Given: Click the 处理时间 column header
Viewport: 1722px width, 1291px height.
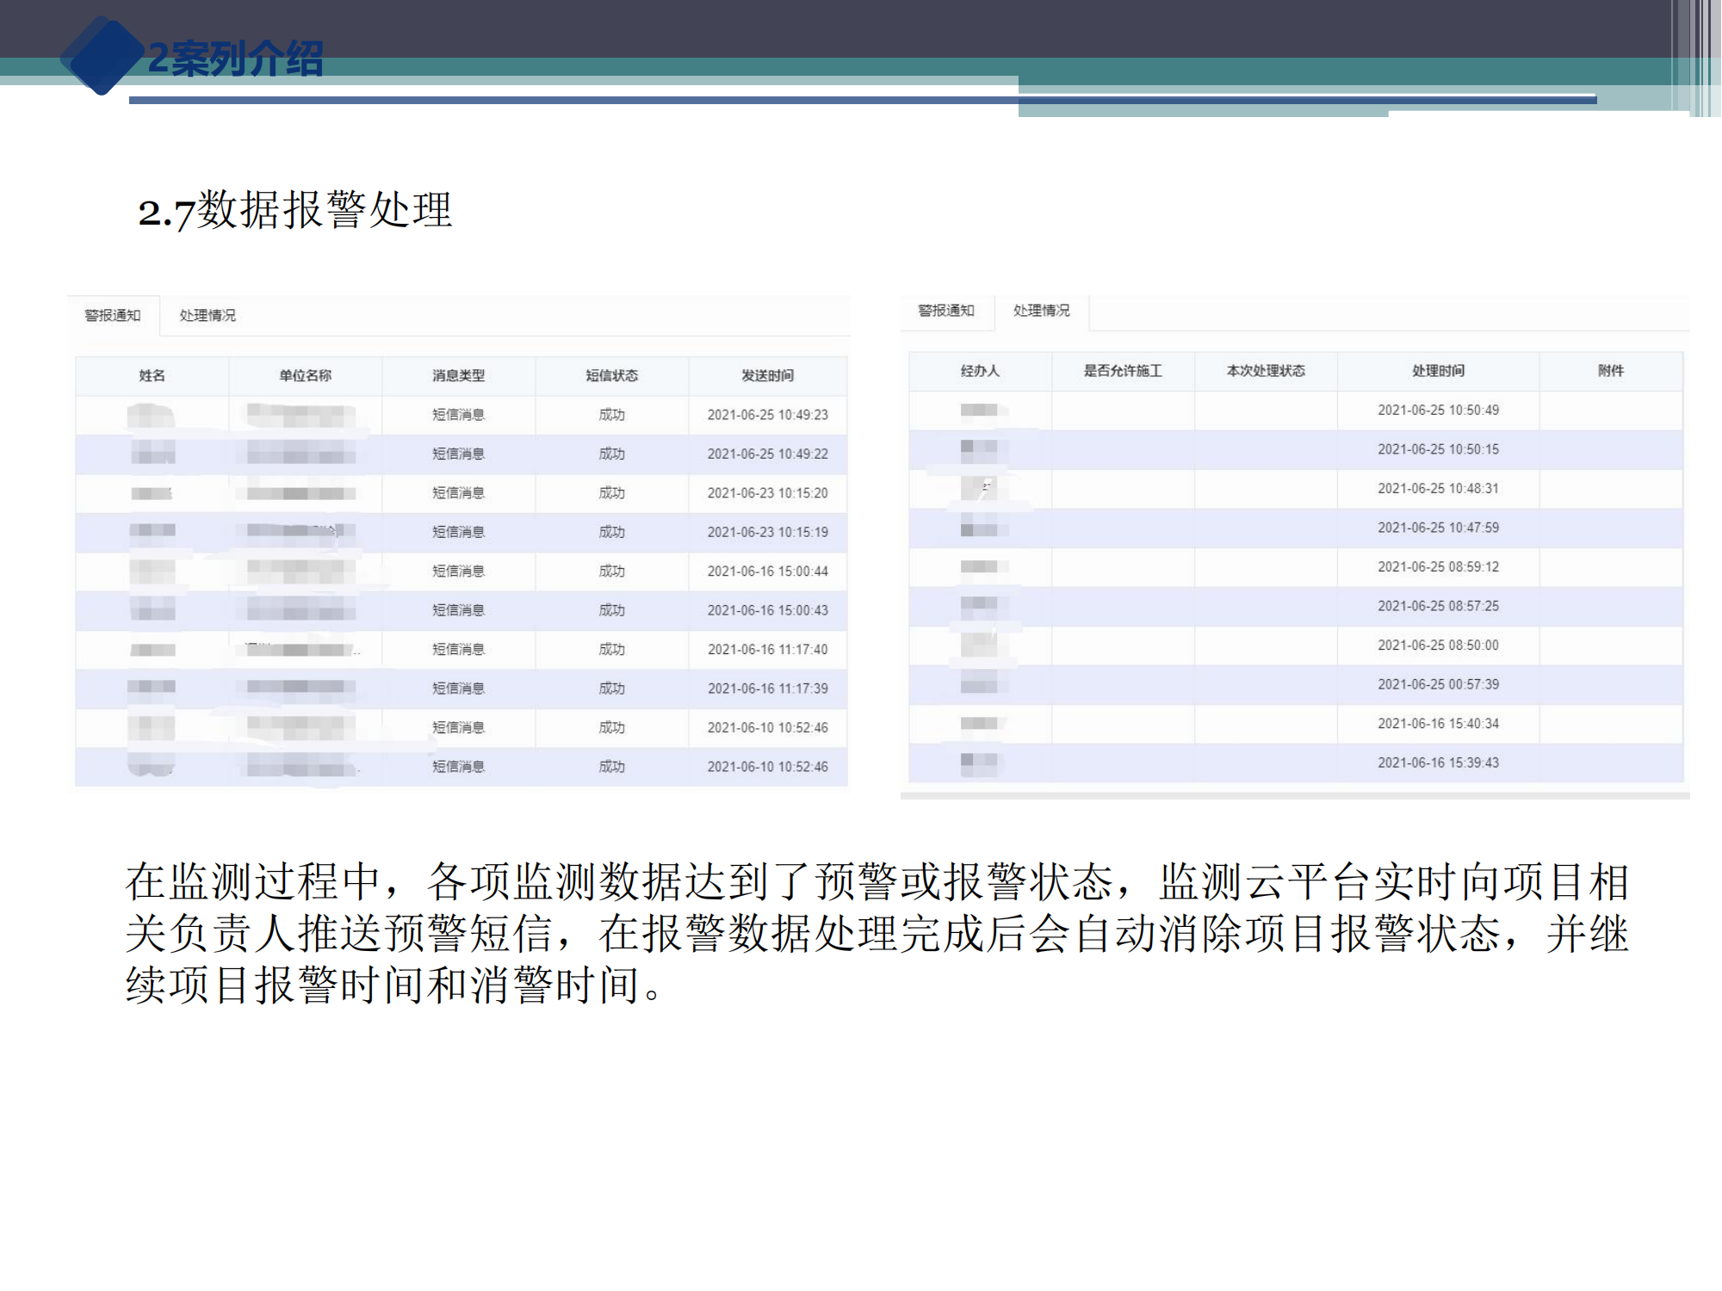Looking at the screenshot, I should coord(1439,371).
